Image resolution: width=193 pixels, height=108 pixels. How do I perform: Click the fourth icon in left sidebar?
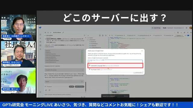click(40, 45)
